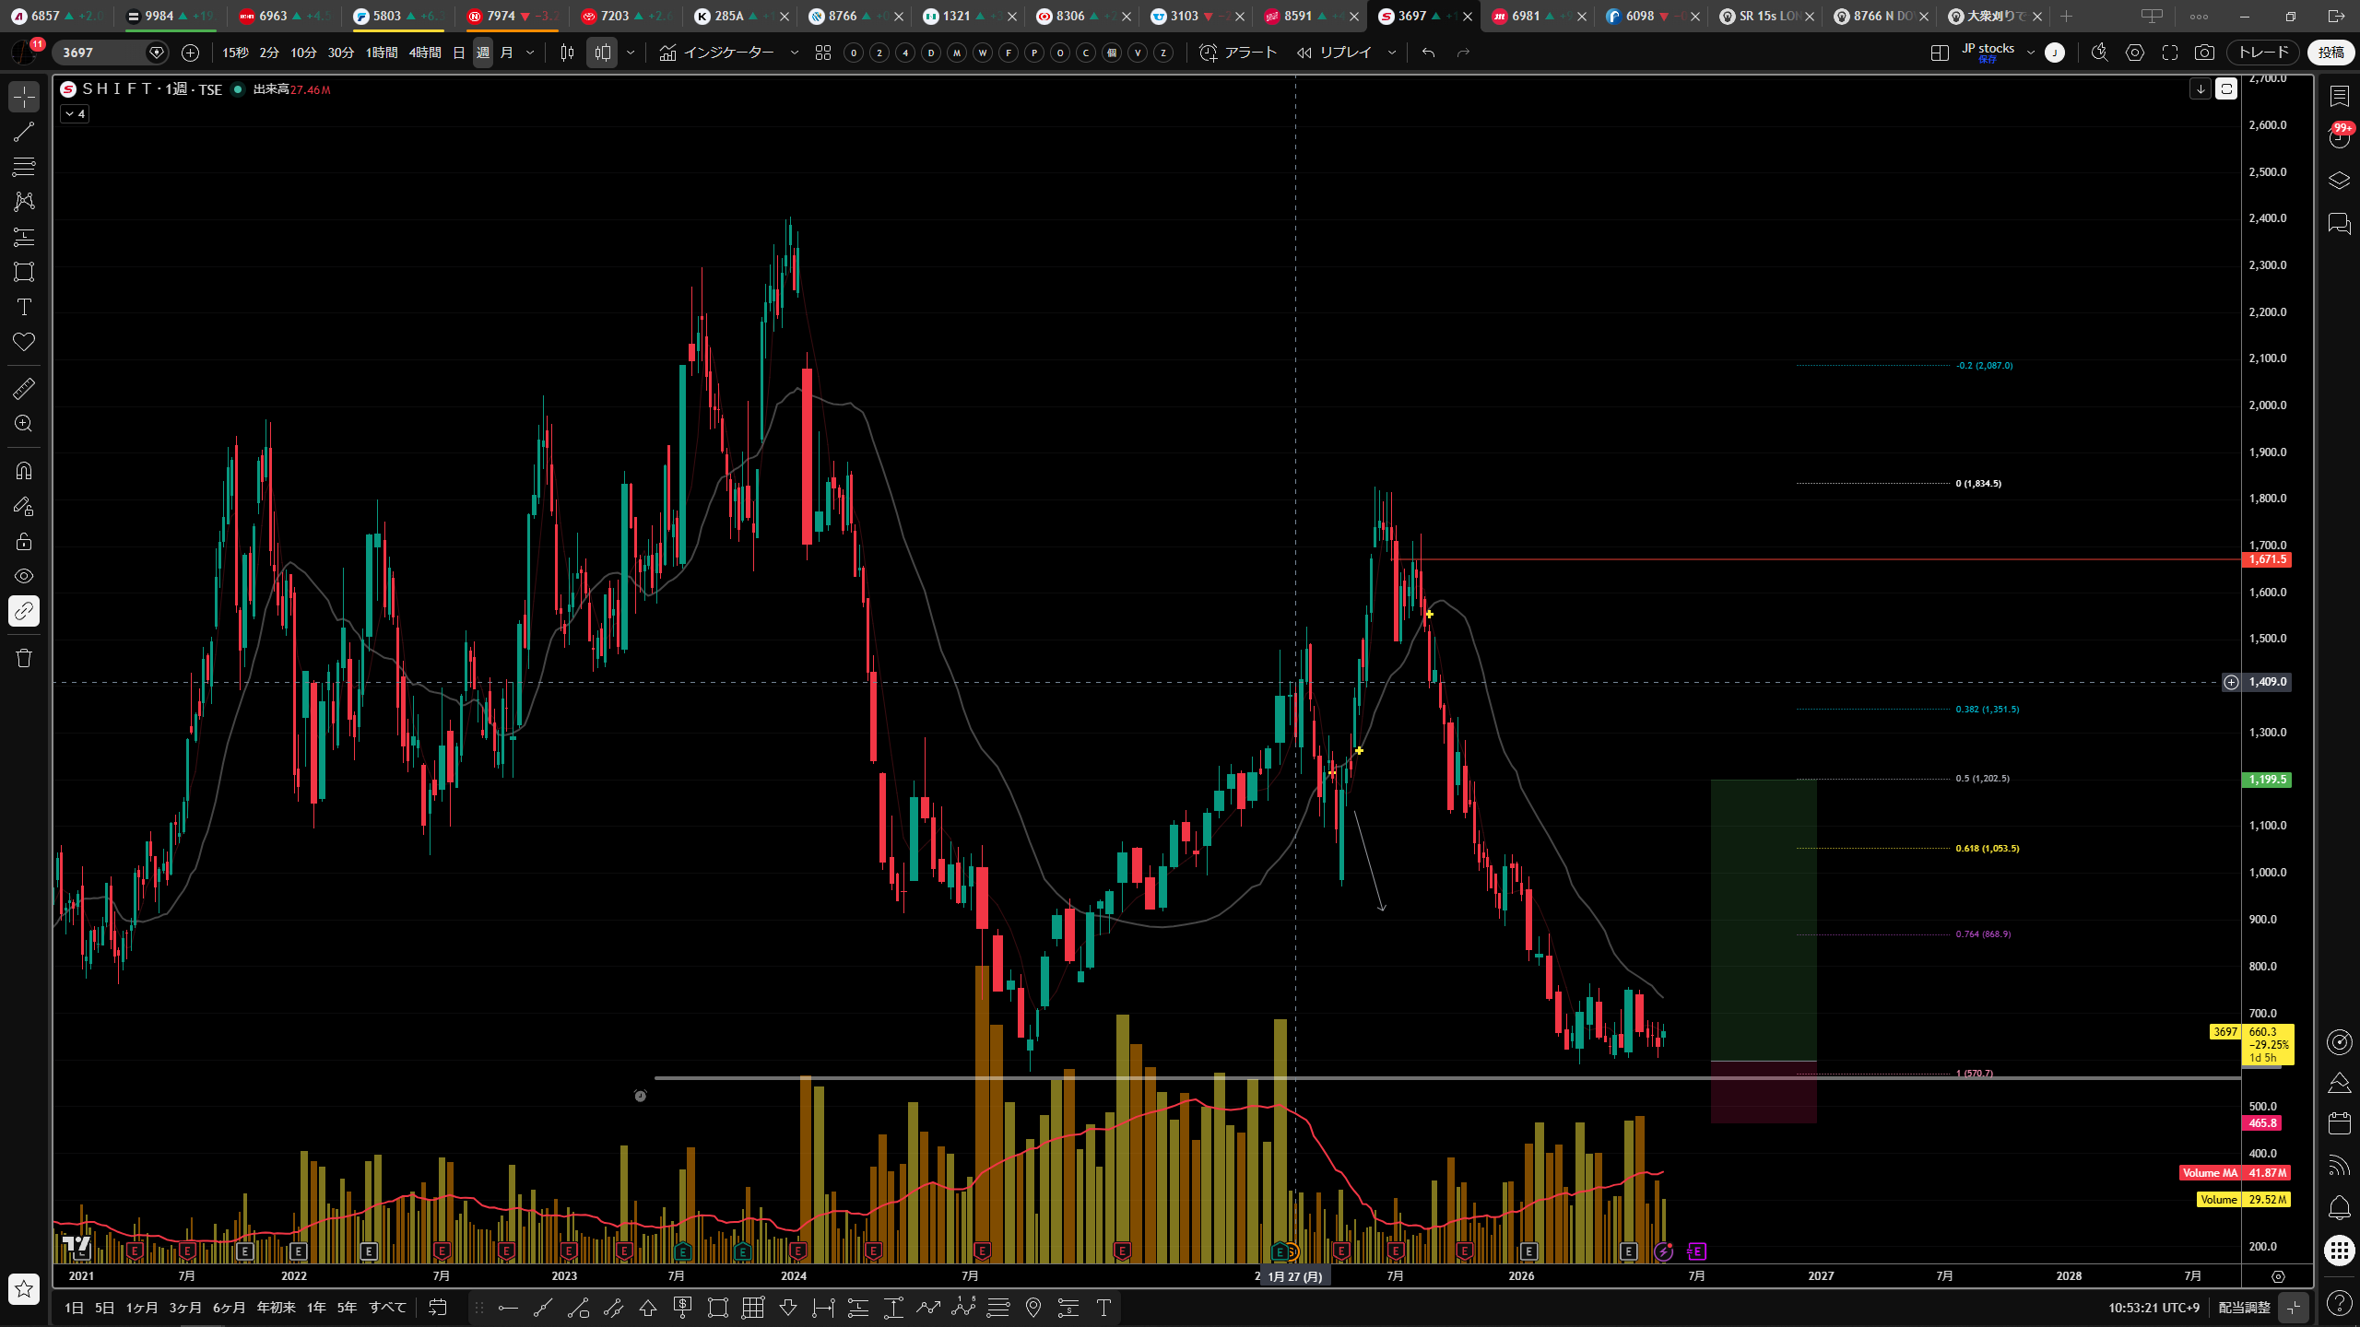
Task: Toggle magnet mode on
Action: 24,471
